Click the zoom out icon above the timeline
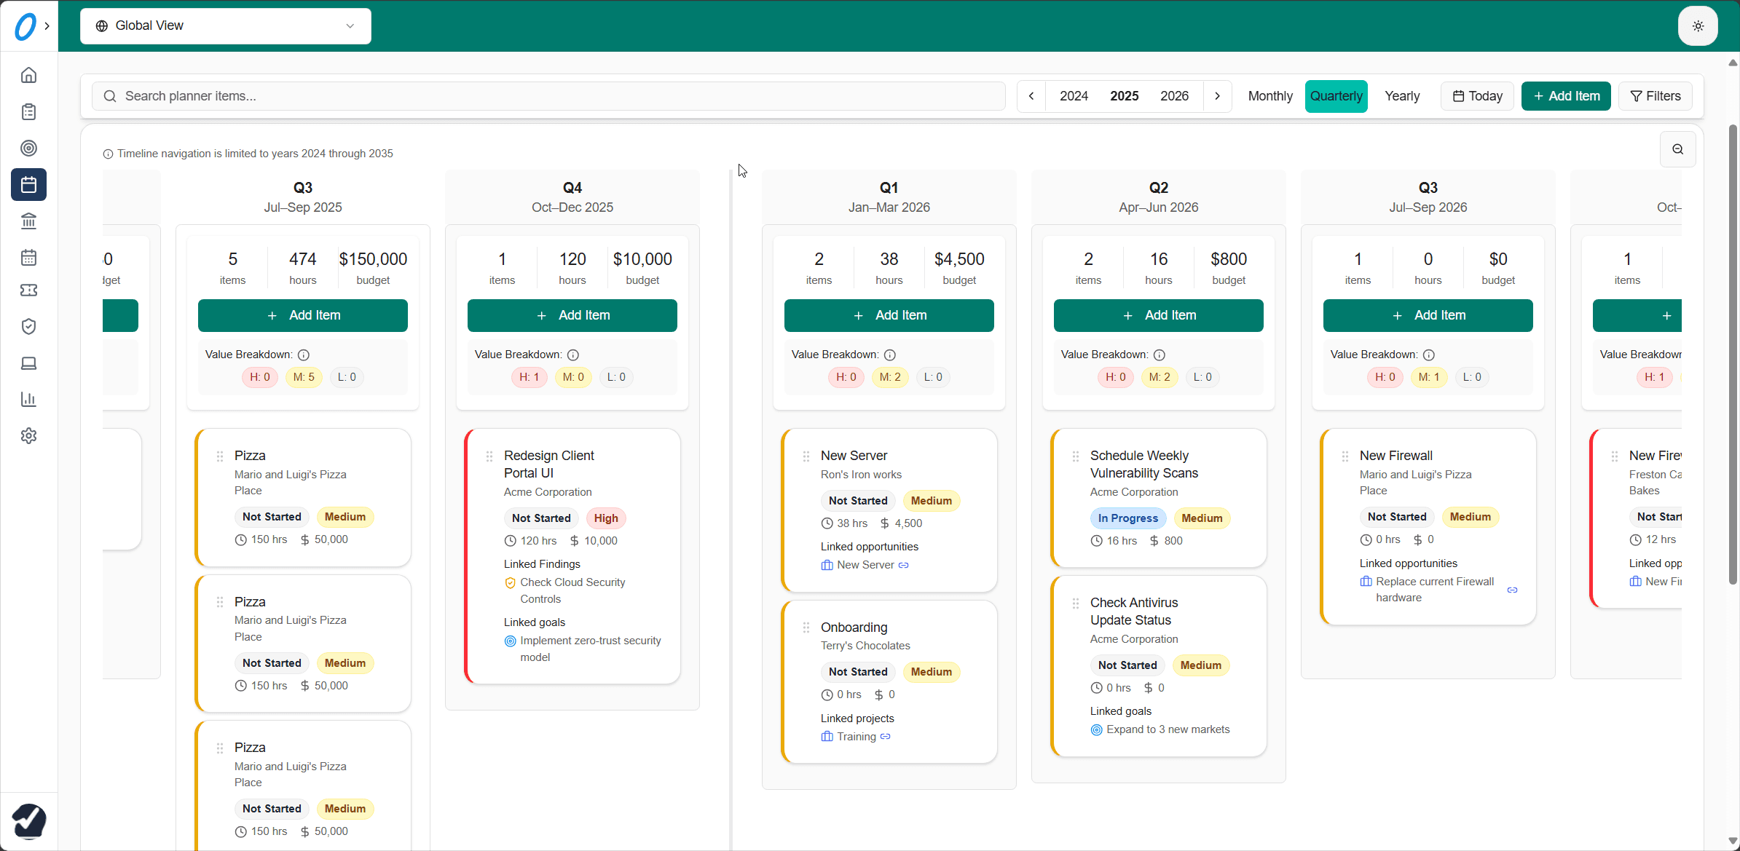 point(1677,149)
